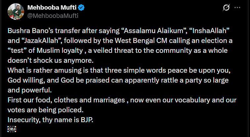The height and width of the screenshot is (137, 250).
Task: Click the phrase "God willing"
Action: click(26, 80)
